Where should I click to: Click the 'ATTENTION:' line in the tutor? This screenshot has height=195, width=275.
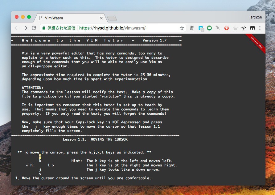[32, 88]
